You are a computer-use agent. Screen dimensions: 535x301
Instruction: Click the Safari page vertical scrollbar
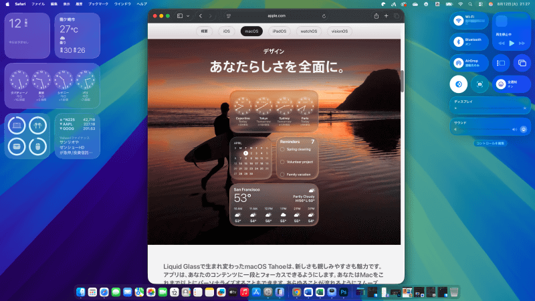(403, 81)
